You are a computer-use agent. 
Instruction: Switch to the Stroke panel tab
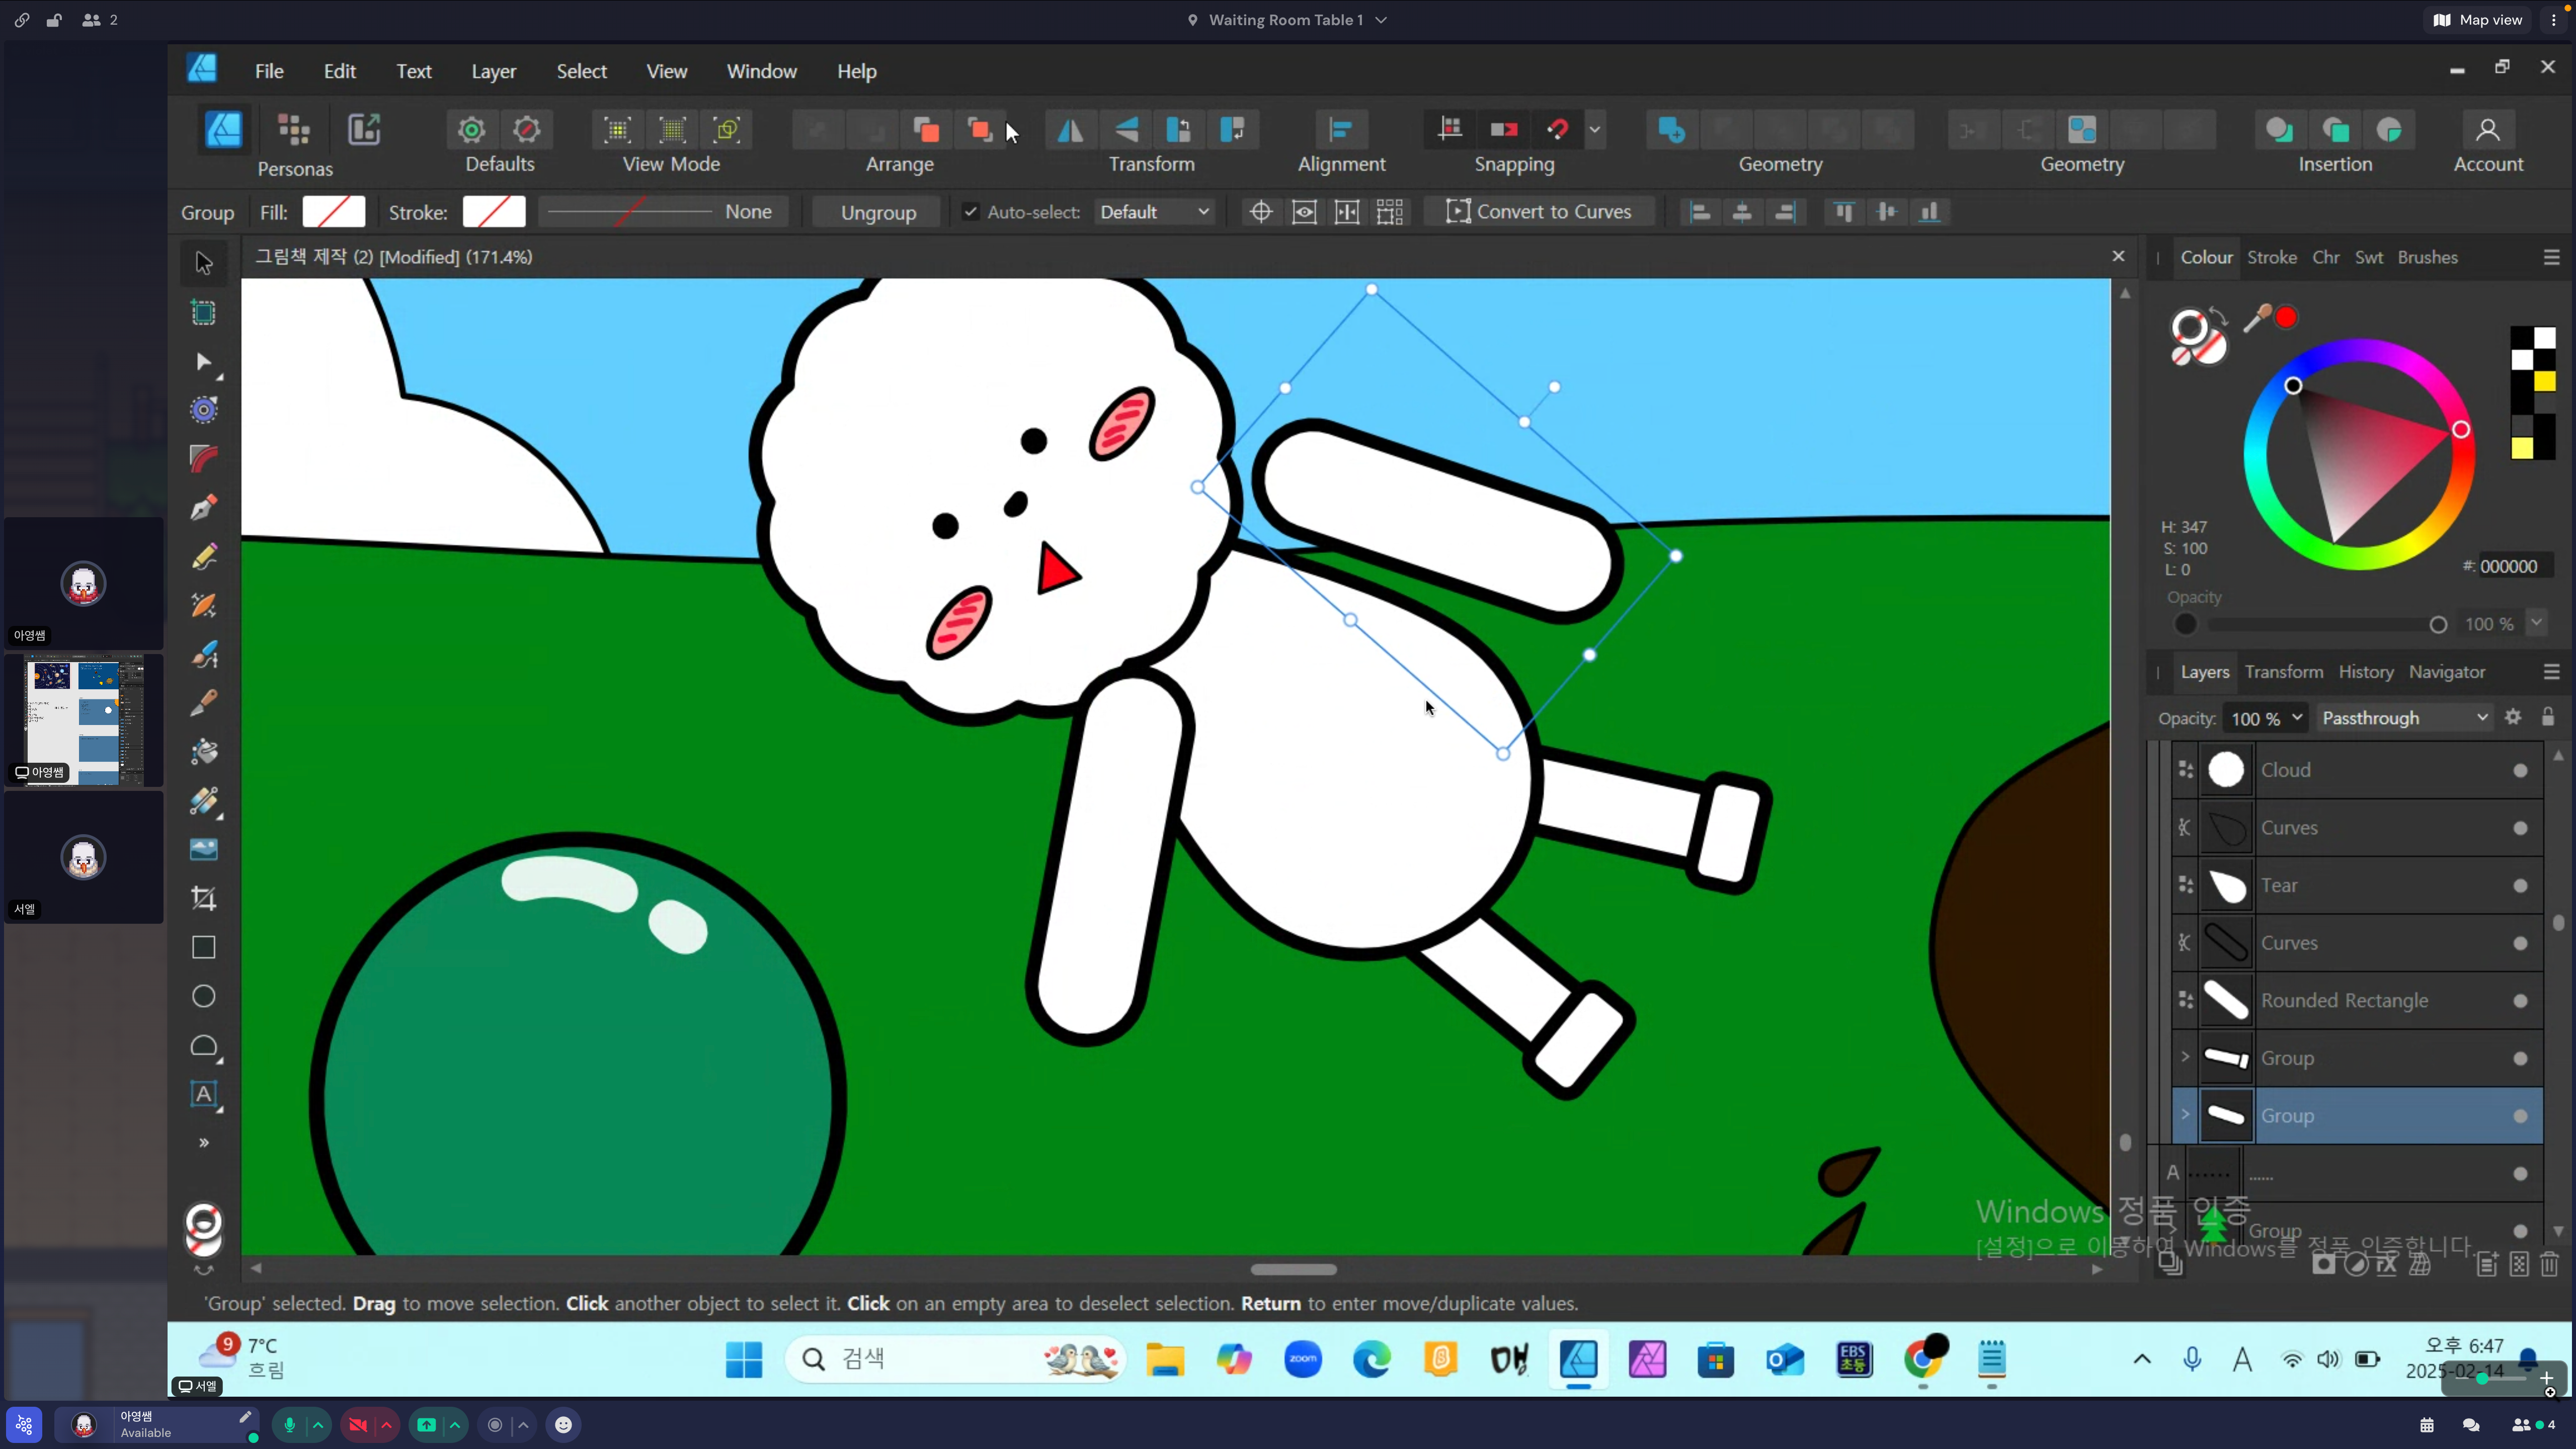[2272, 257]
